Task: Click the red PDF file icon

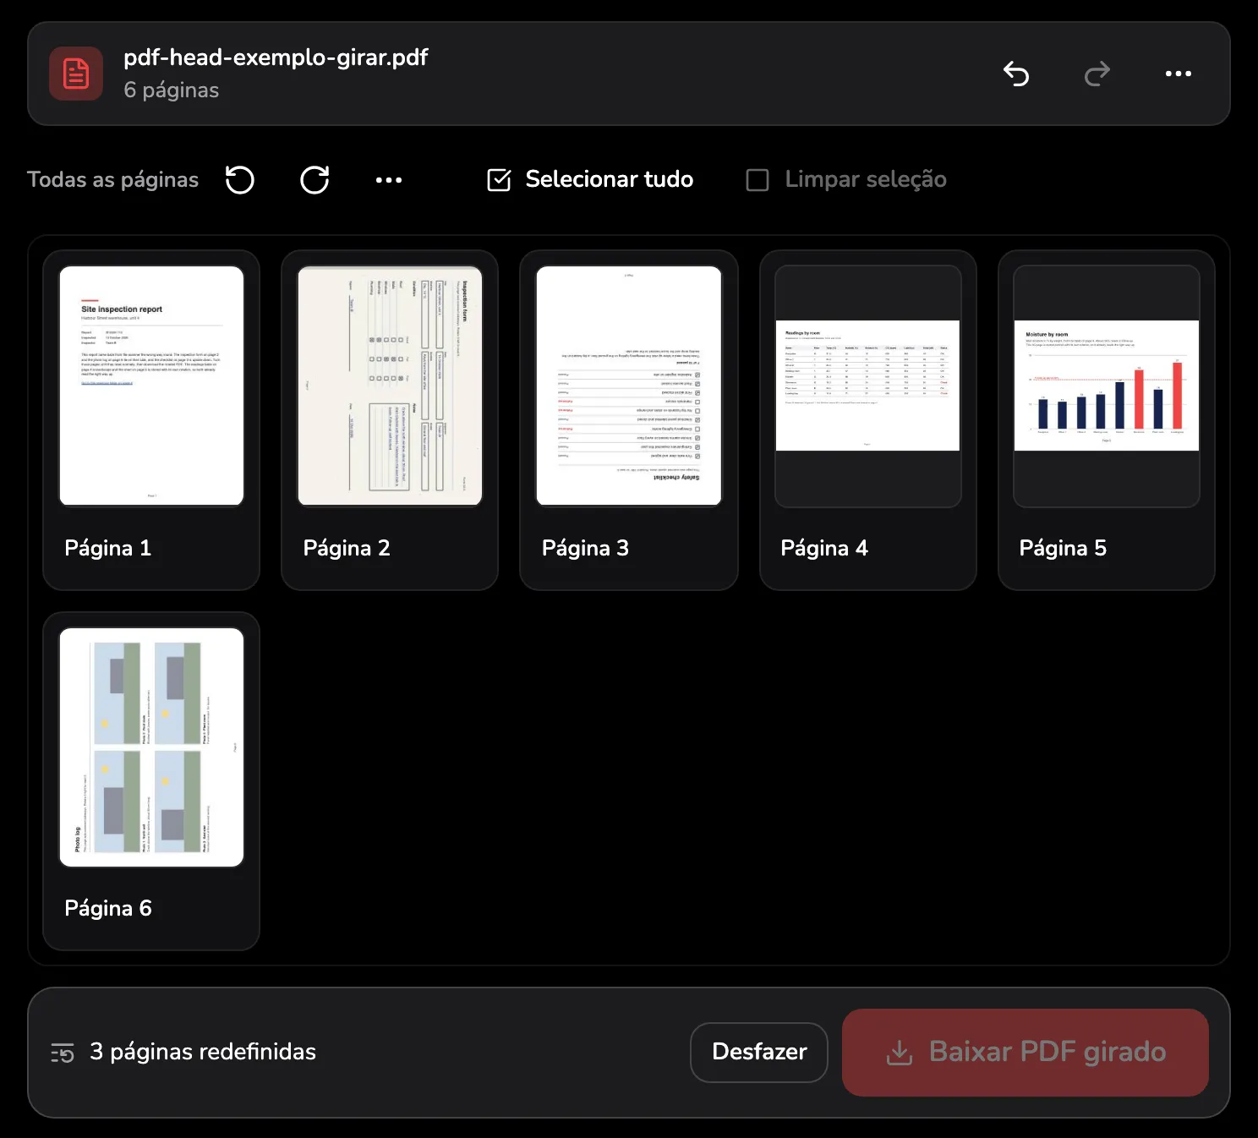Action: (x=76, y=74)
